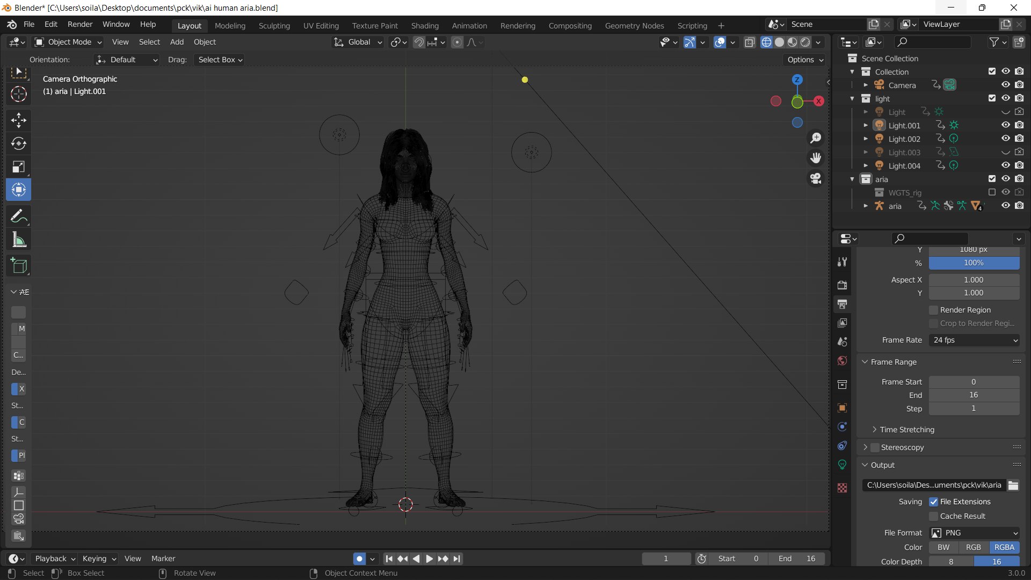This screenshot has height=580, width=1031.
Task: Click the current frame number field
Action: pyautogui.click(x=666, y=559)
